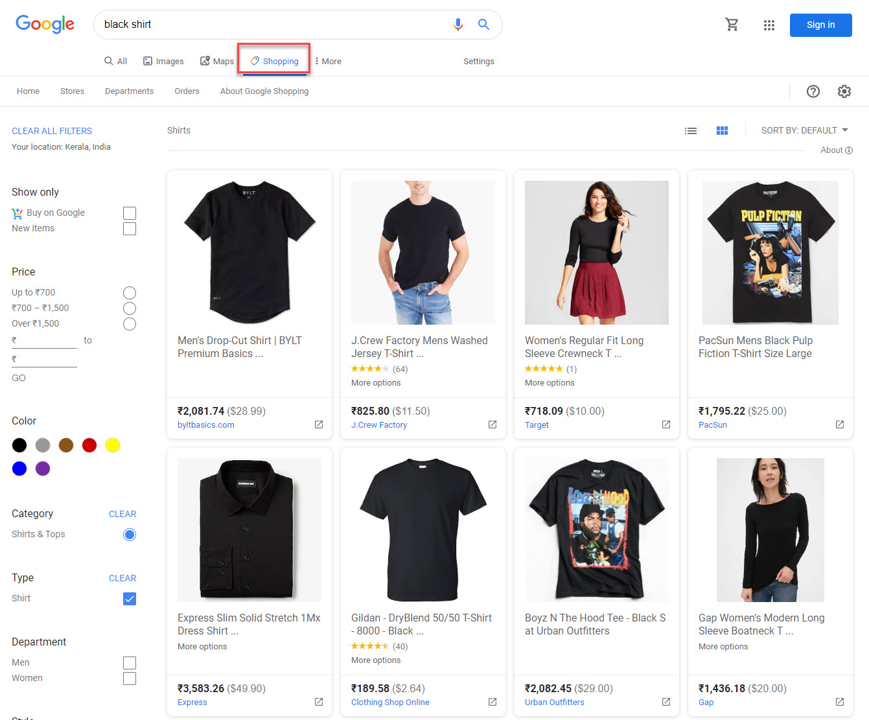Open the Pulp Fiction T-shirt thumbnail
The height and width of the screenshot is (720, 869).
pyautogui.click(x=771, y=253)
